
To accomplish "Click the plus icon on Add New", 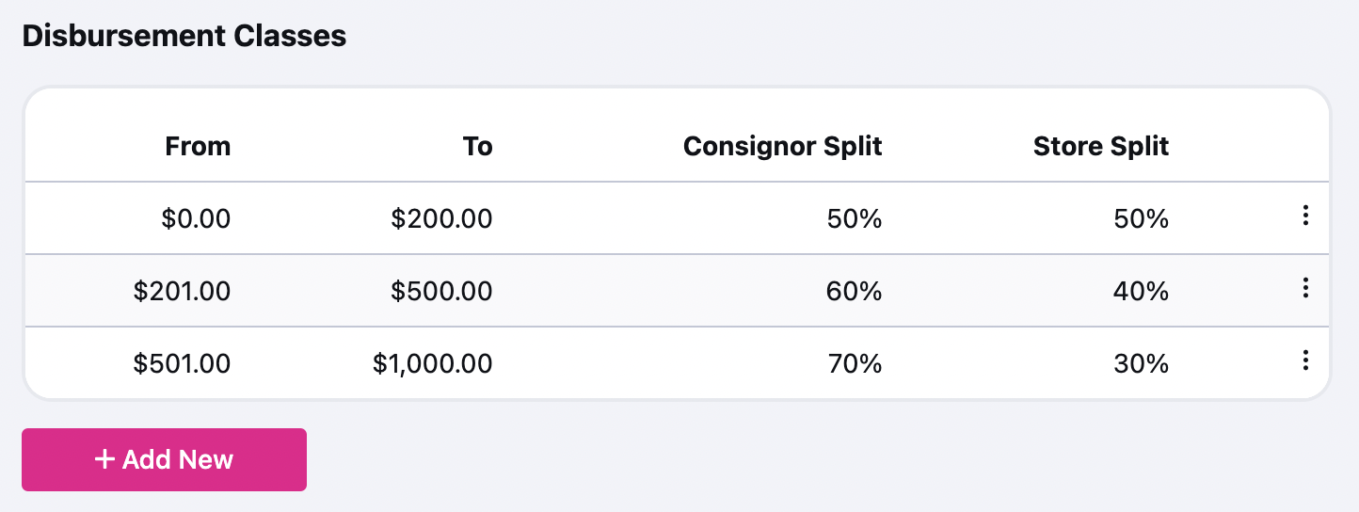I will pos(104,459).
